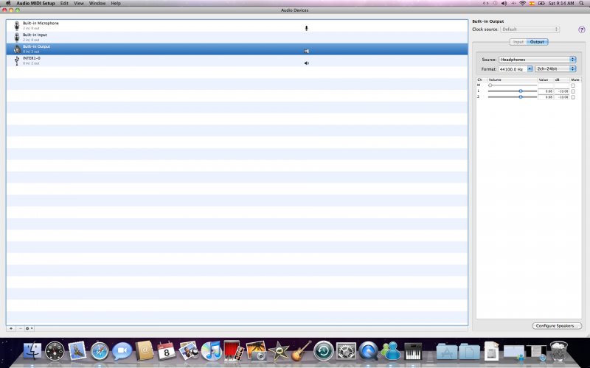The image size is (590, 368).
Task: Click channel 1 dB field showing -10.00
Action: [561, 91]
